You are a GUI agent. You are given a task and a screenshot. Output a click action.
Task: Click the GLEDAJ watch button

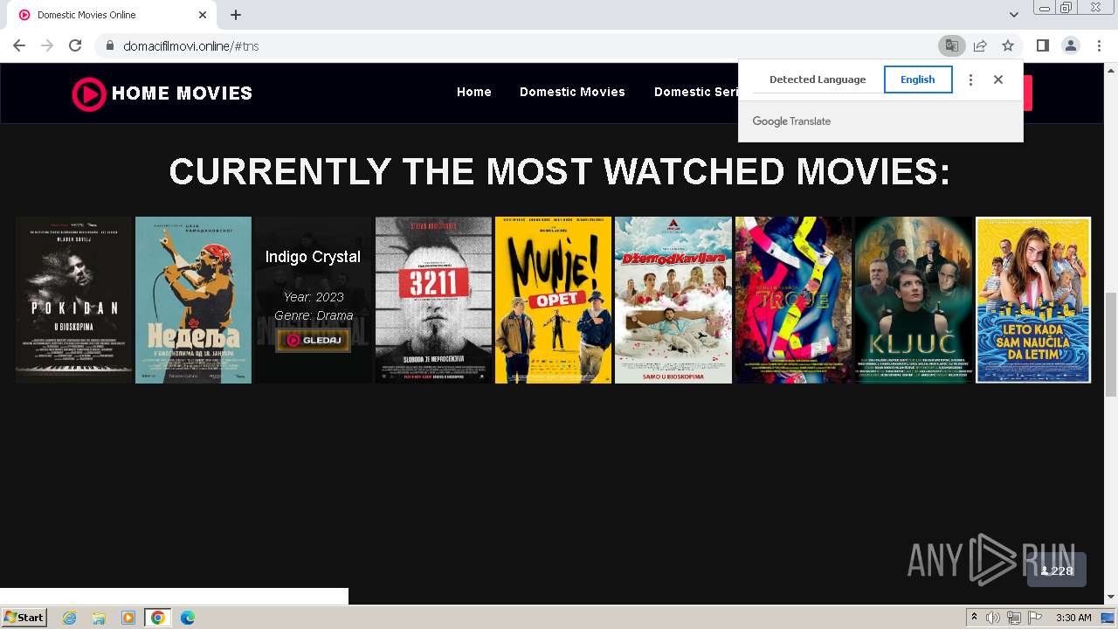tap(313, 340)
